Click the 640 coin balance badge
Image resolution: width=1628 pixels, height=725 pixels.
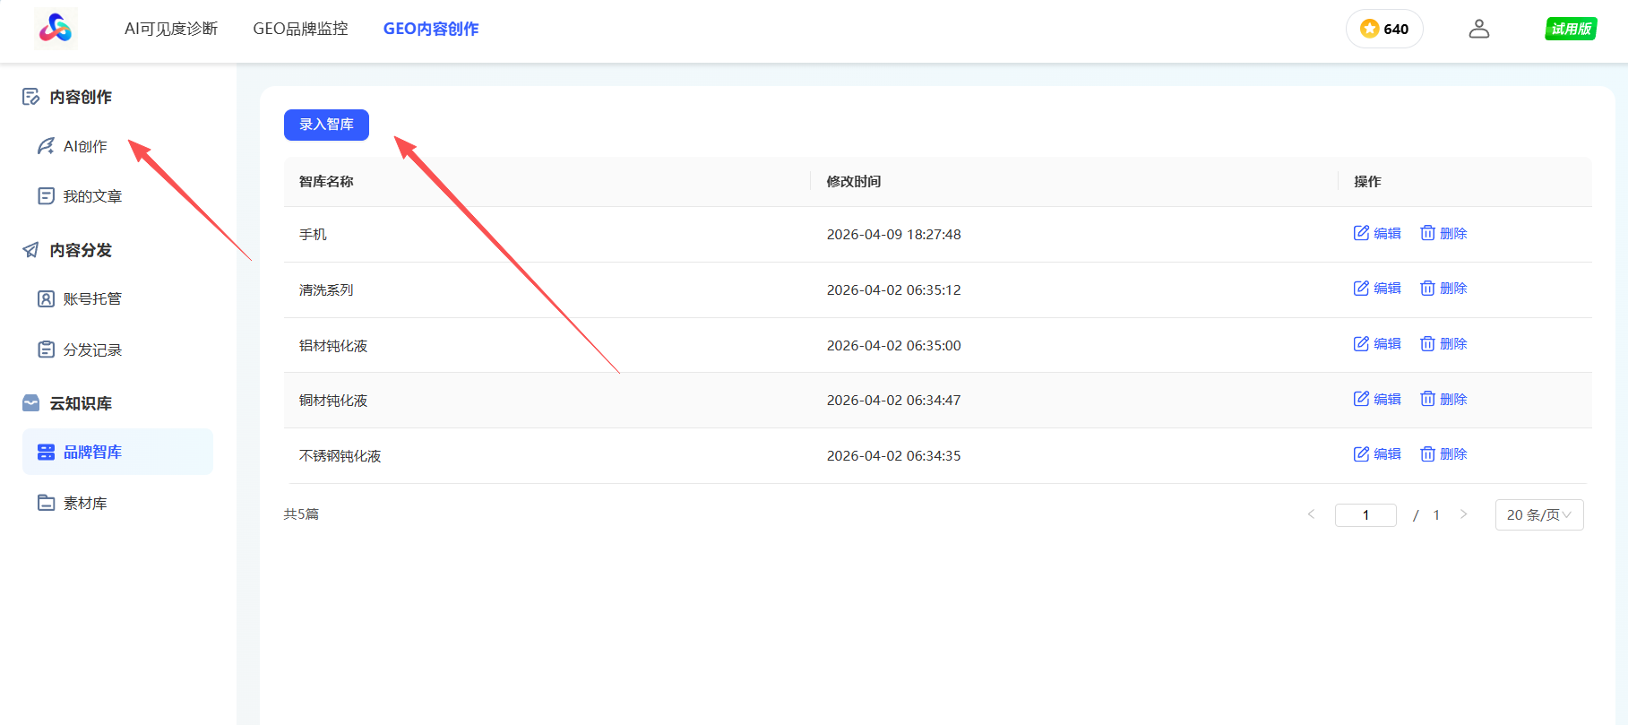pos(1384,29)
